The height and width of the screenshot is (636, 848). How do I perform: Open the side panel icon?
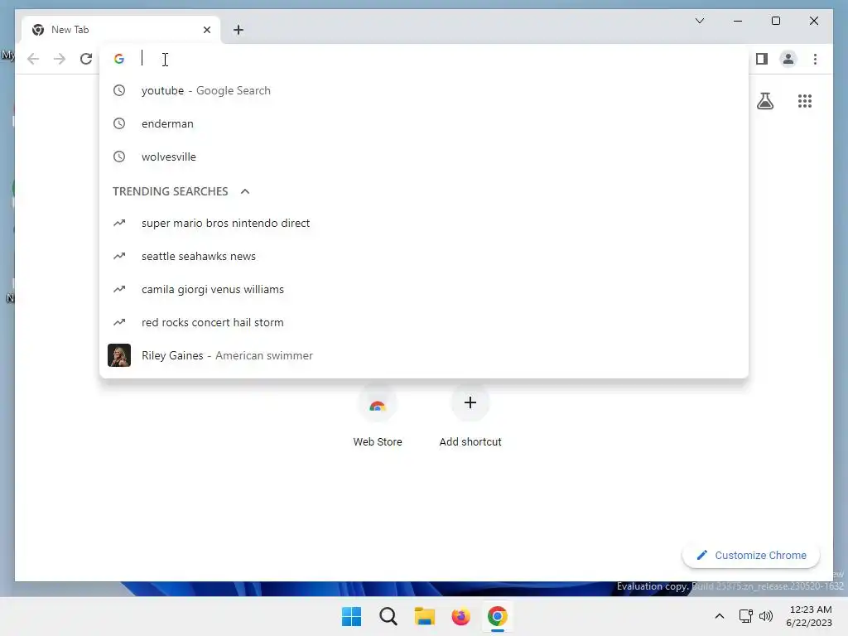pyautogui.click(x=762, y=59)
